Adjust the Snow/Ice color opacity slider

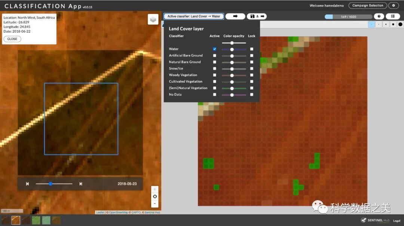pos(232,69)
